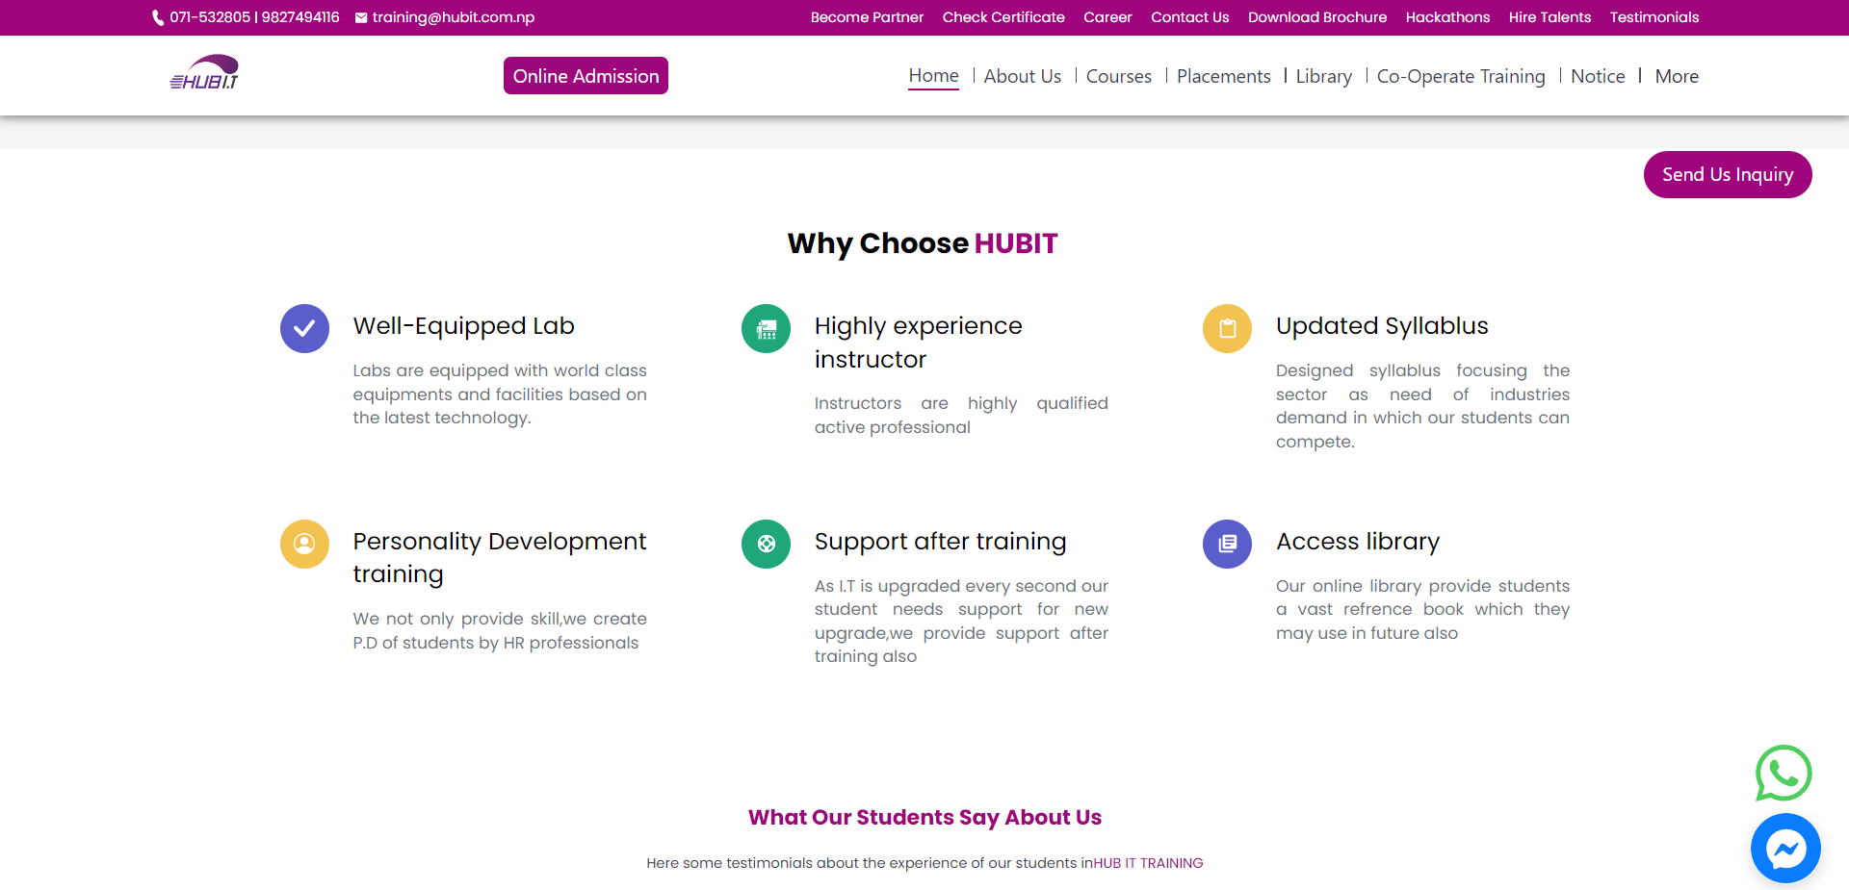
Task: Click the Send Us Inquiry button
Action: pos(1727,174)
